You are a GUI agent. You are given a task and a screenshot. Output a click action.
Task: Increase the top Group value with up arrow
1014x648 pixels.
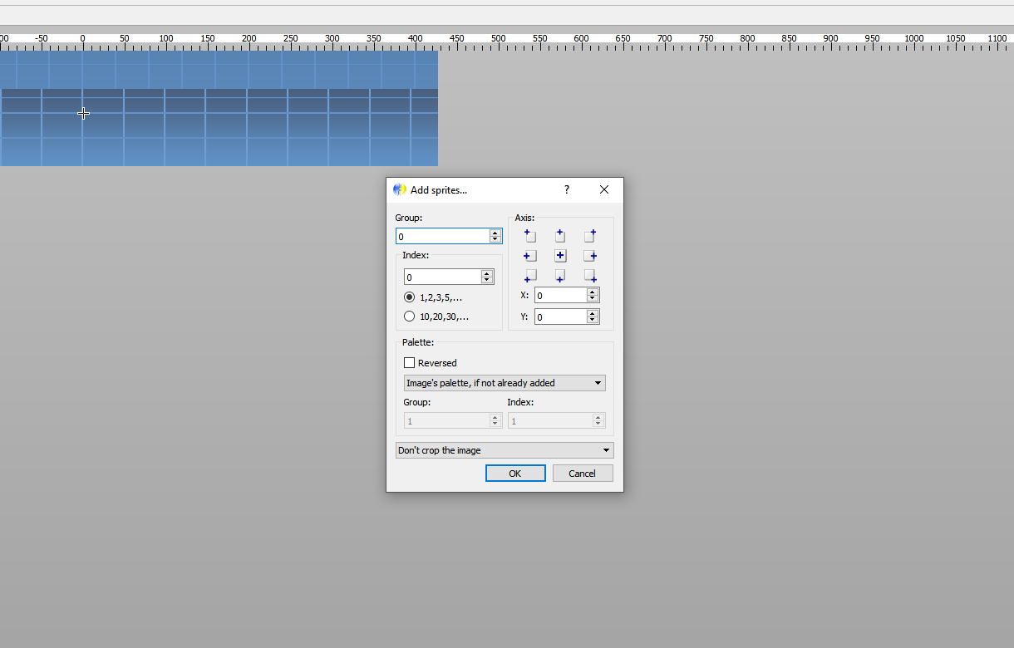click(x=495, y=233)
